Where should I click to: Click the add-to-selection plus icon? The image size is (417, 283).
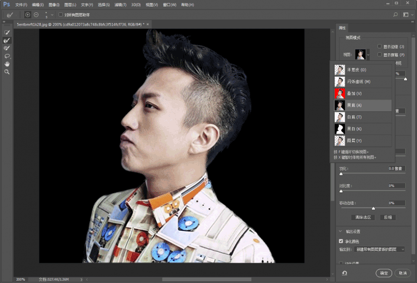(28, 15)
